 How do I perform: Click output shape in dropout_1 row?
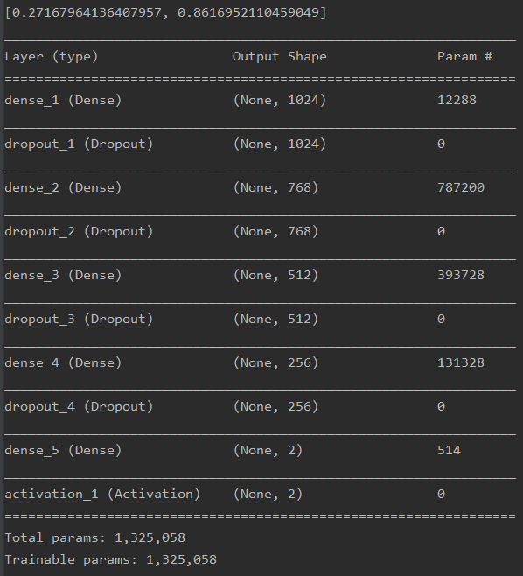[x=280, y=144]
